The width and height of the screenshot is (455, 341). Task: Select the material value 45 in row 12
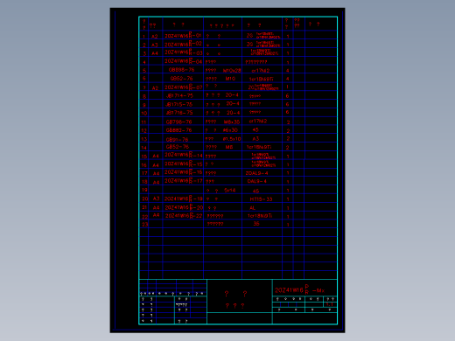pyautogui.click(x=255, y=129)
